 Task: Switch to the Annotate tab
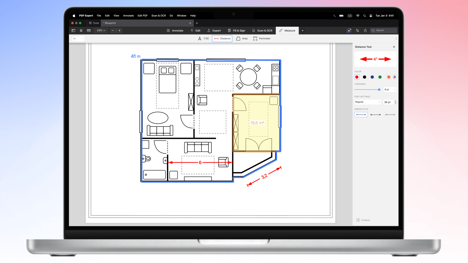point(175,30)
